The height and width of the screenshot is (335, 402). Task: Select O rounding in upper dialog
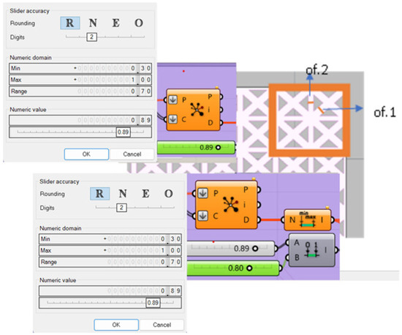139,23
